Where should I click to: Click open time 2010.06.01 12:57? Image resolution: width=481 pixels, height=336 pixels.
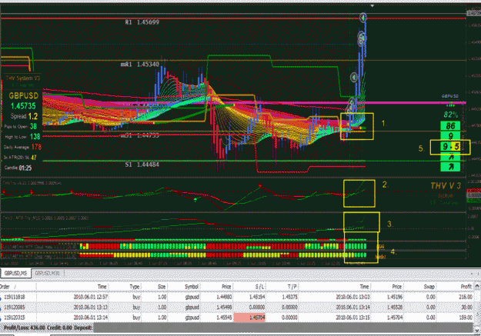tap(91, 297)
